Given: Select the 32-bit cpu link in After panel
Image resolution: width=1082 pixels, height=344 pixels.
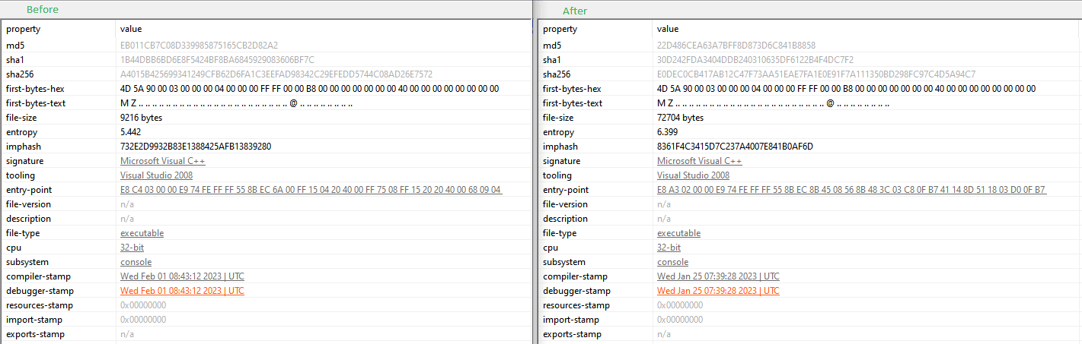Looking at the screenshot, I should [x=669, y=248].
